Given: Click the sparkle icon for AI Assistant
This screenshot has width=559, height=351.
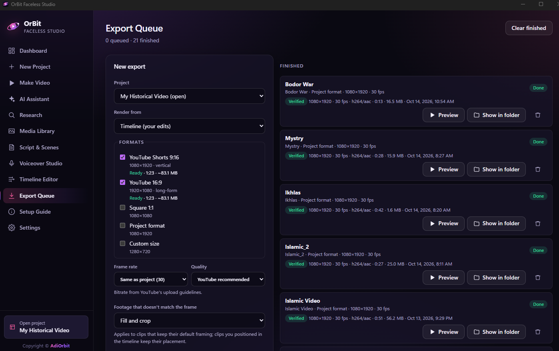Looking at the screenshot, I should coord(12,99).
